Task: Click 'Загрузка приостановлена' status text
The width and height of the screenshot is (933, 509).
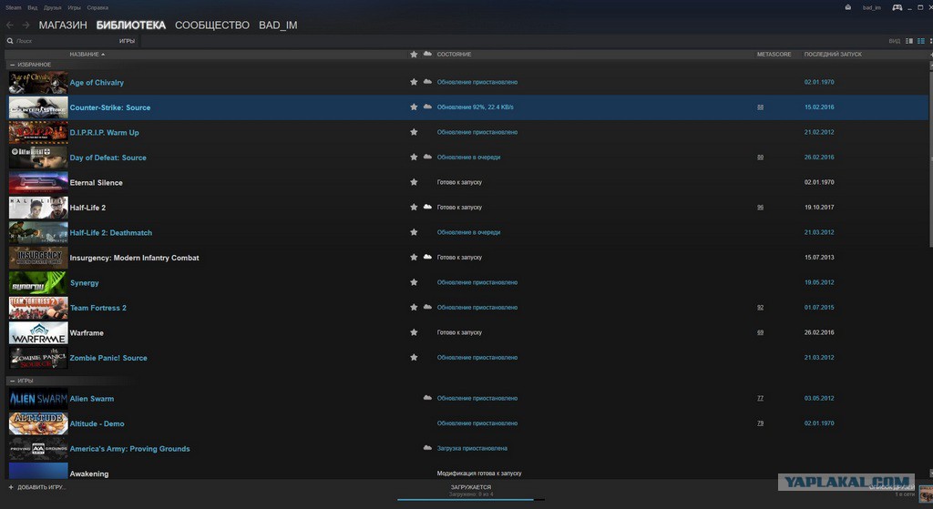Action: click(472, 448)
